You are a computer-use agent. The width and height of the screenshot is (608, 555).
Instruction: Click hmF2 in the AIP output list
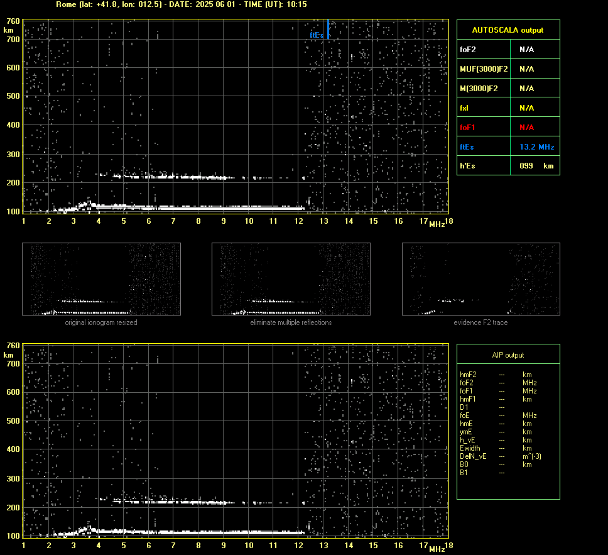pos(468,375)
